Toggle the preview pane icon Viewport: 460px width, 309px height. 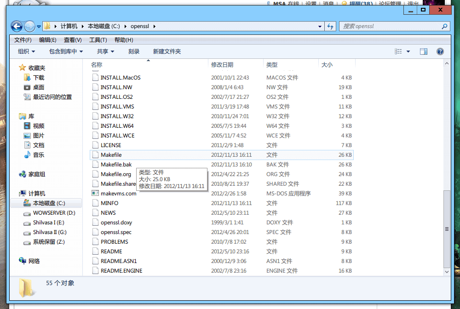click(x=424, y=51)
